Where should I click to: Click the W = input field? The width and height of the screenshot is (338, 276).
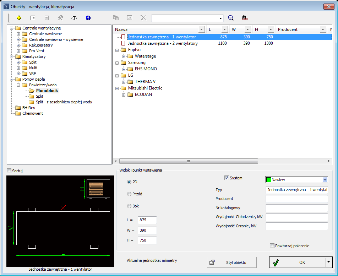[147, 230]
